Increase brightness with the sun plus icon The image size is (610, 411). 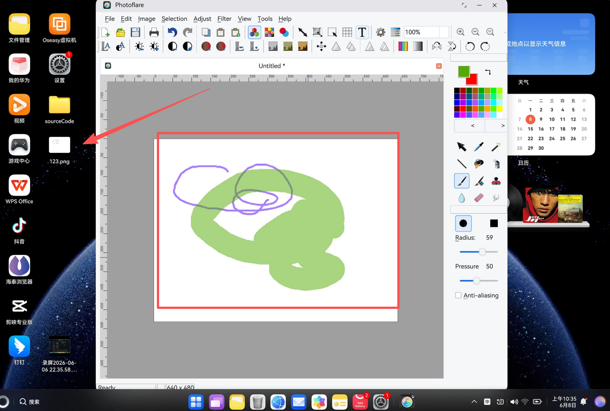[x=154, y=47]
